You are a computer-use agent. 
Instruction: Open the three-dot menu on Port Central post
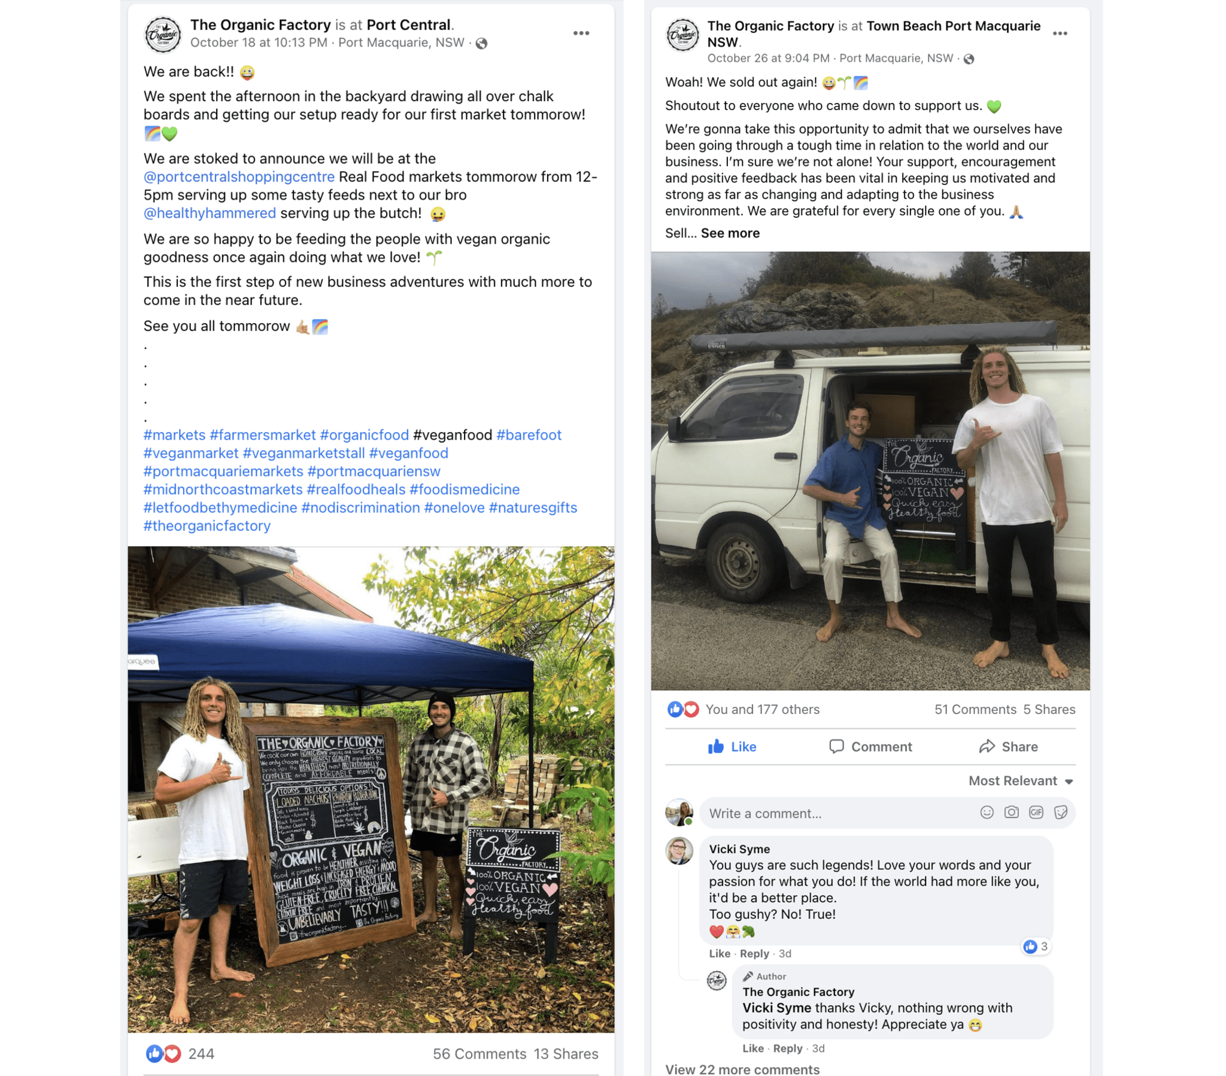581,33
